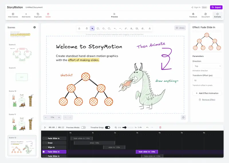This screenshot has height=163, width=229.
Task: Click the Welcome to StoryMotion heading
Action: click(89, 47)
